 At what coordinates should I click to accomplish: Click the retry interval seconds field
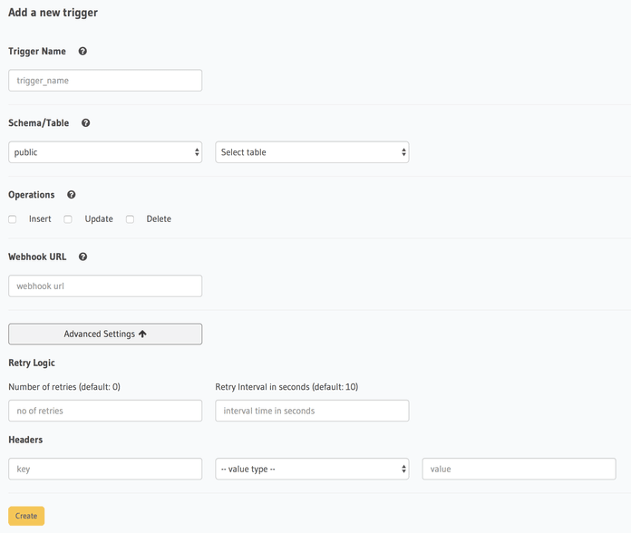click(312, 411)
